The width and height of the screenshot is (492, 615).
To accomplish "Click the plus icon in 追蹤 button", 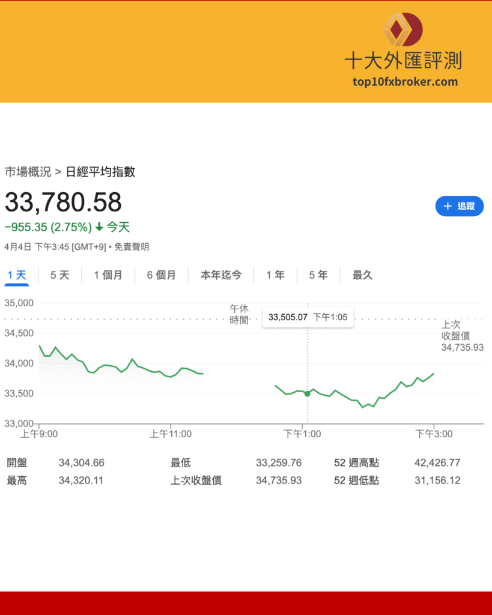I will [x=448, y=206].
